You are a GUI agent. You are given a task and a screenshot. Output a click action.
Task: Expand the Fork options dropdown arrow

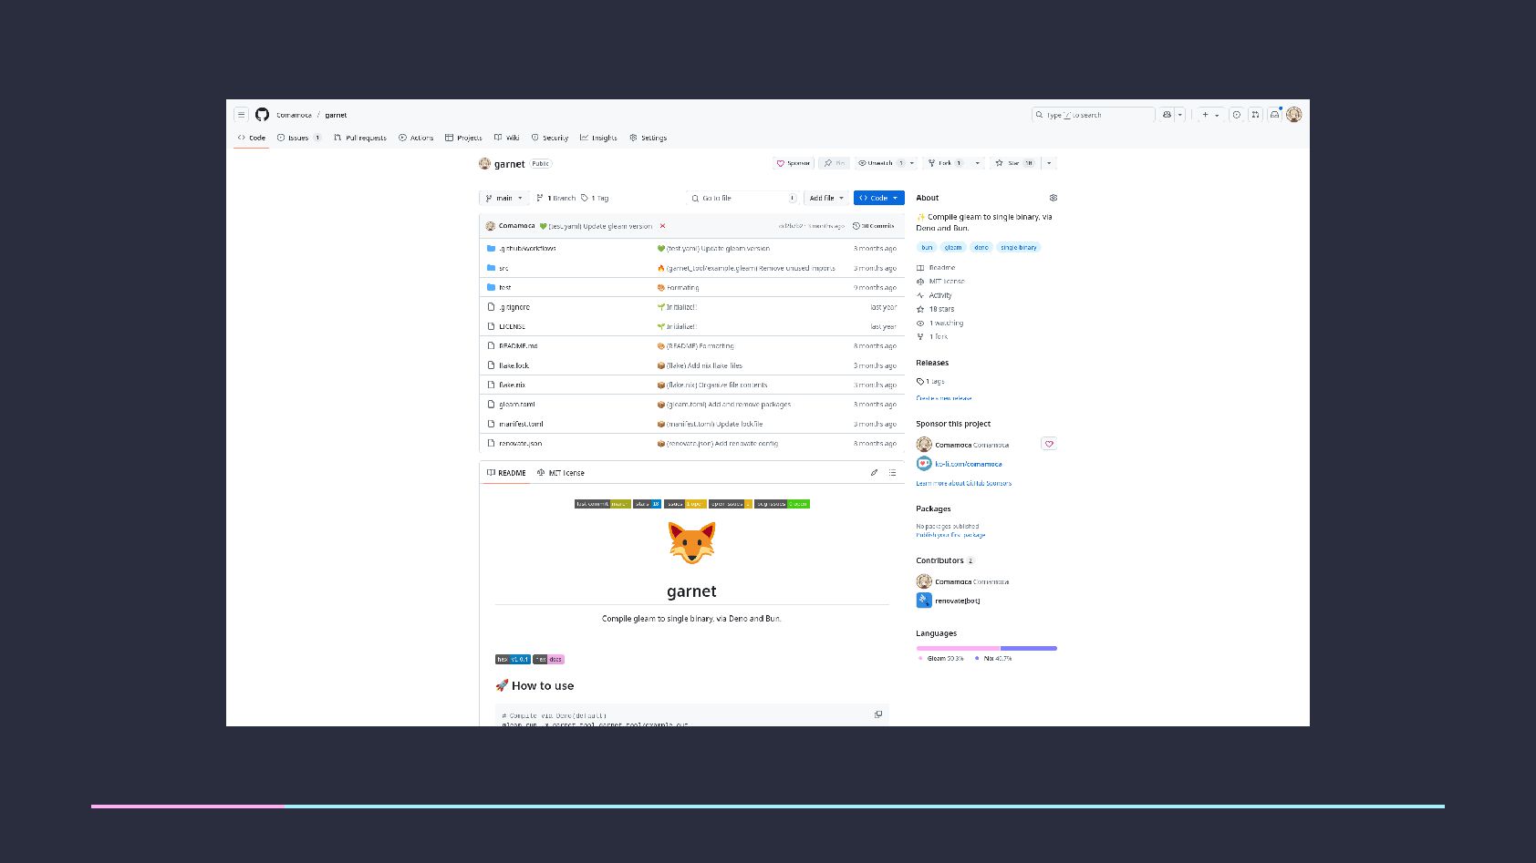(x=978, y=163)
